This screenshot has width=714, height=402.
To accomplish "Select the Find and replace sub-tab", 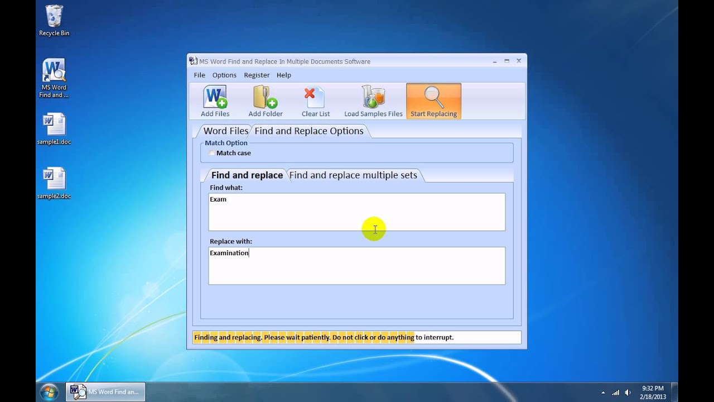I will pyautogui.click(x=247, y=175).
